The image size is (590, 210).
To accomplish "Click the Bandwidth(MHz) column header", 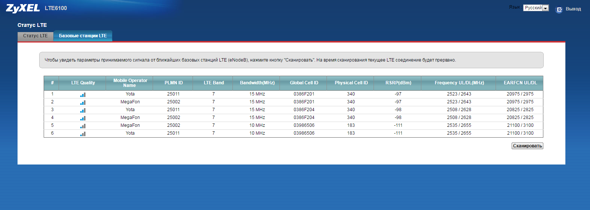I will pyautogui.click(x=257, y=83).
